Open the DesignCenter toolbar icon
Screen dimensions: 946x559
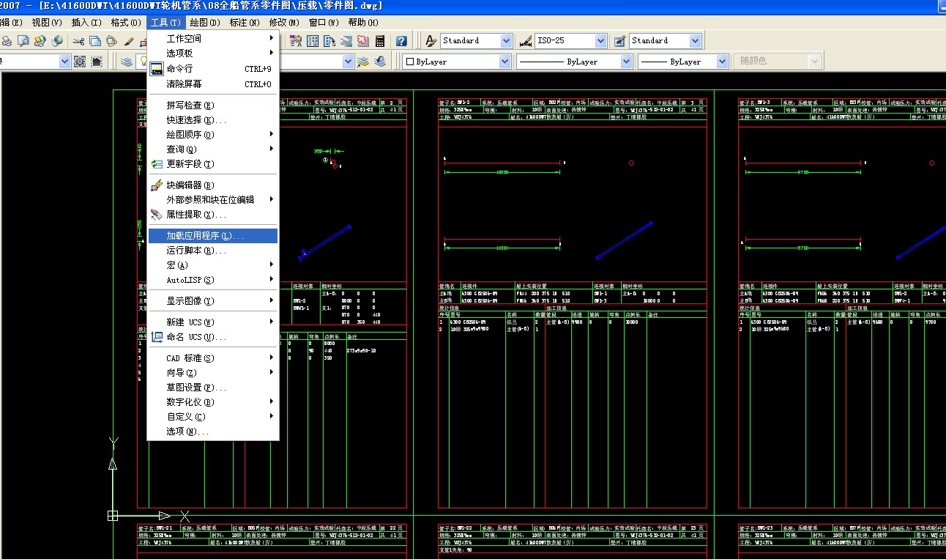[x=312, y=41]
